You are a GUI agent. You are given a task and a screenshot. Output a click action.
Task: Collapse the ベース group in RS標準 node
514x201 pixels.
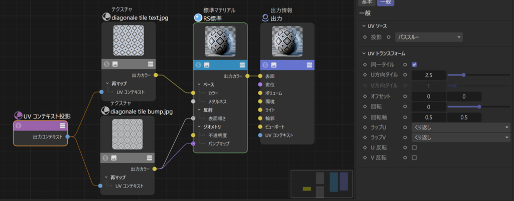(199, 84)
